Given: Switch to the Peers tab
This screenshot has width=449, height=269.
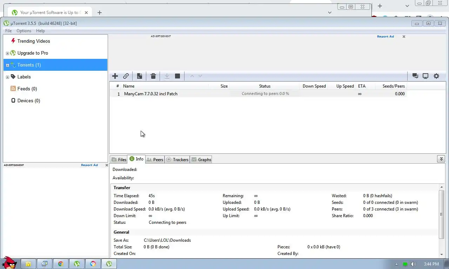Looking at the screenshot, I should pos(155,159).
